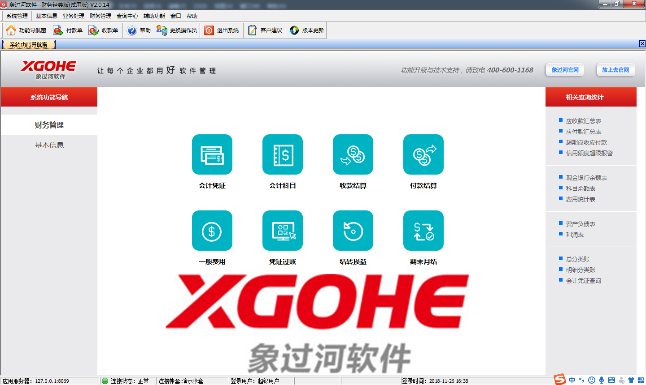This screenshot has width=646, height=385.
Task: Click the 收款单 toolbar icon
Action: pyautogui.click(x=103, y=30)
